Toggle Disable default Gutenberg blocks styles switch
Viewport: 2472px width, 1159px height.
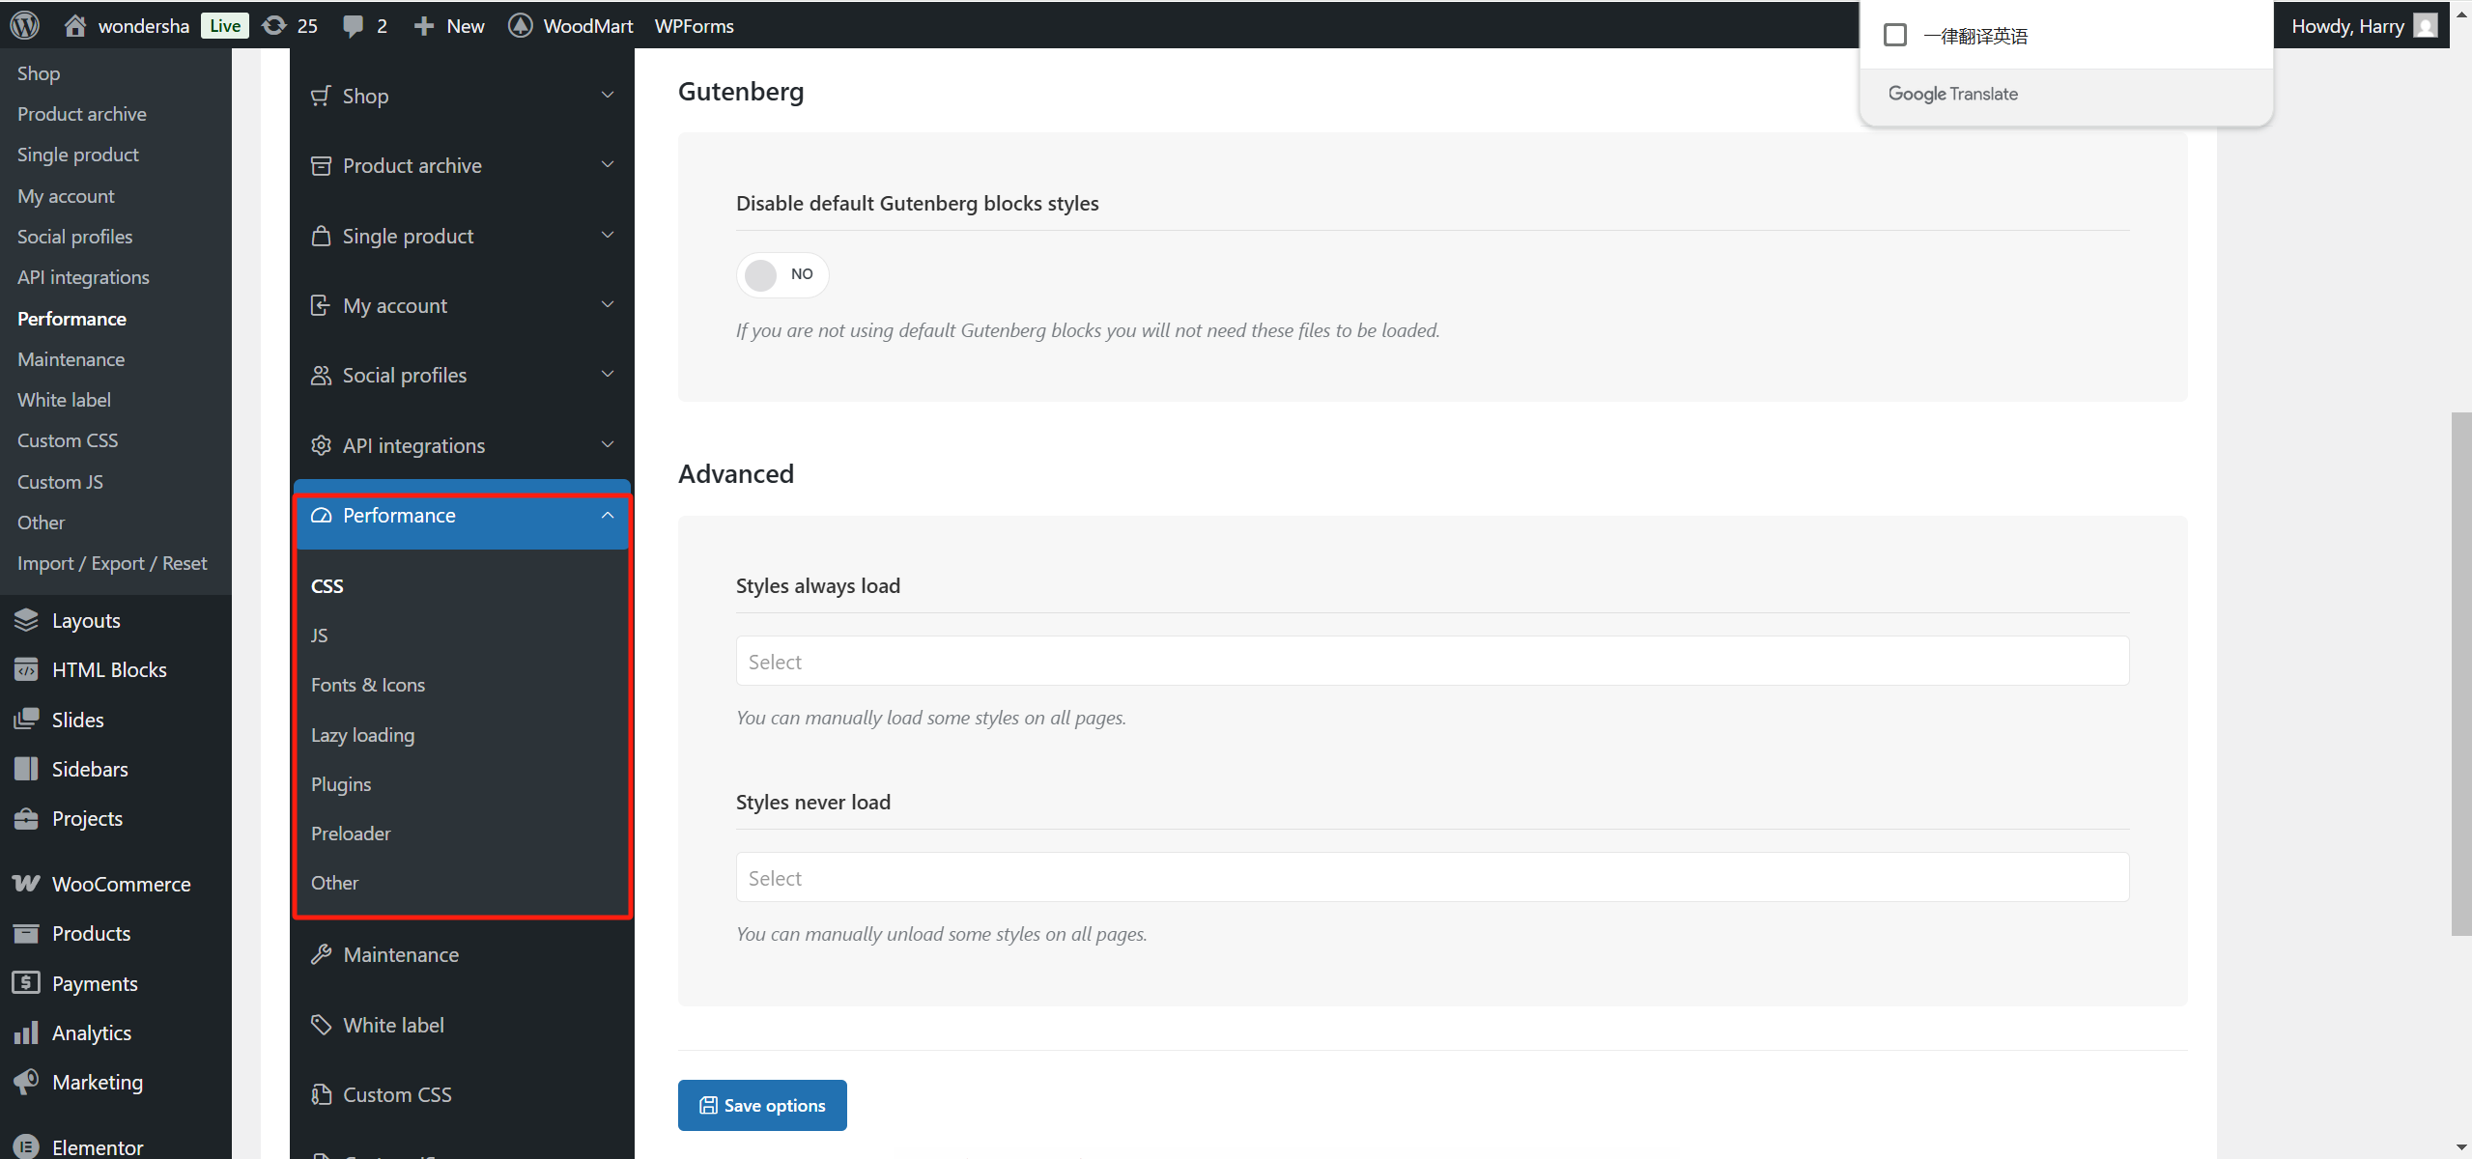pos(781,274)
